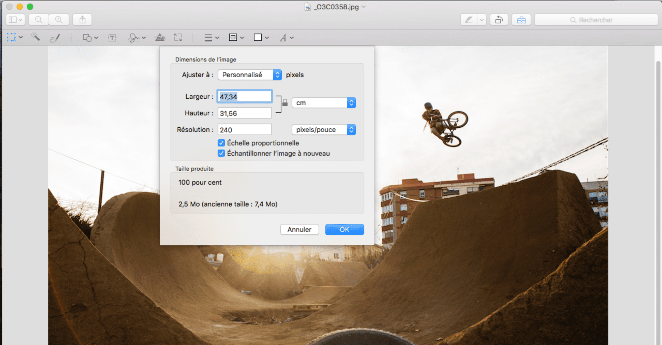Confirm the dimensions with OK

click(344, 229)
